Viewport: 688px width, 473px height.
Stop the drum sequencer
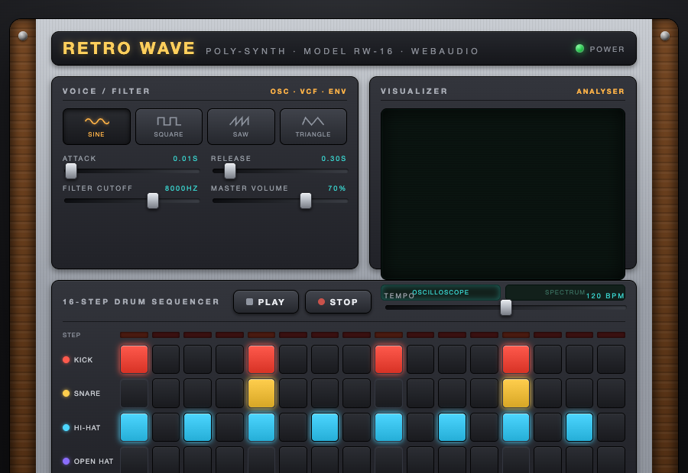[x=338, y=302]
